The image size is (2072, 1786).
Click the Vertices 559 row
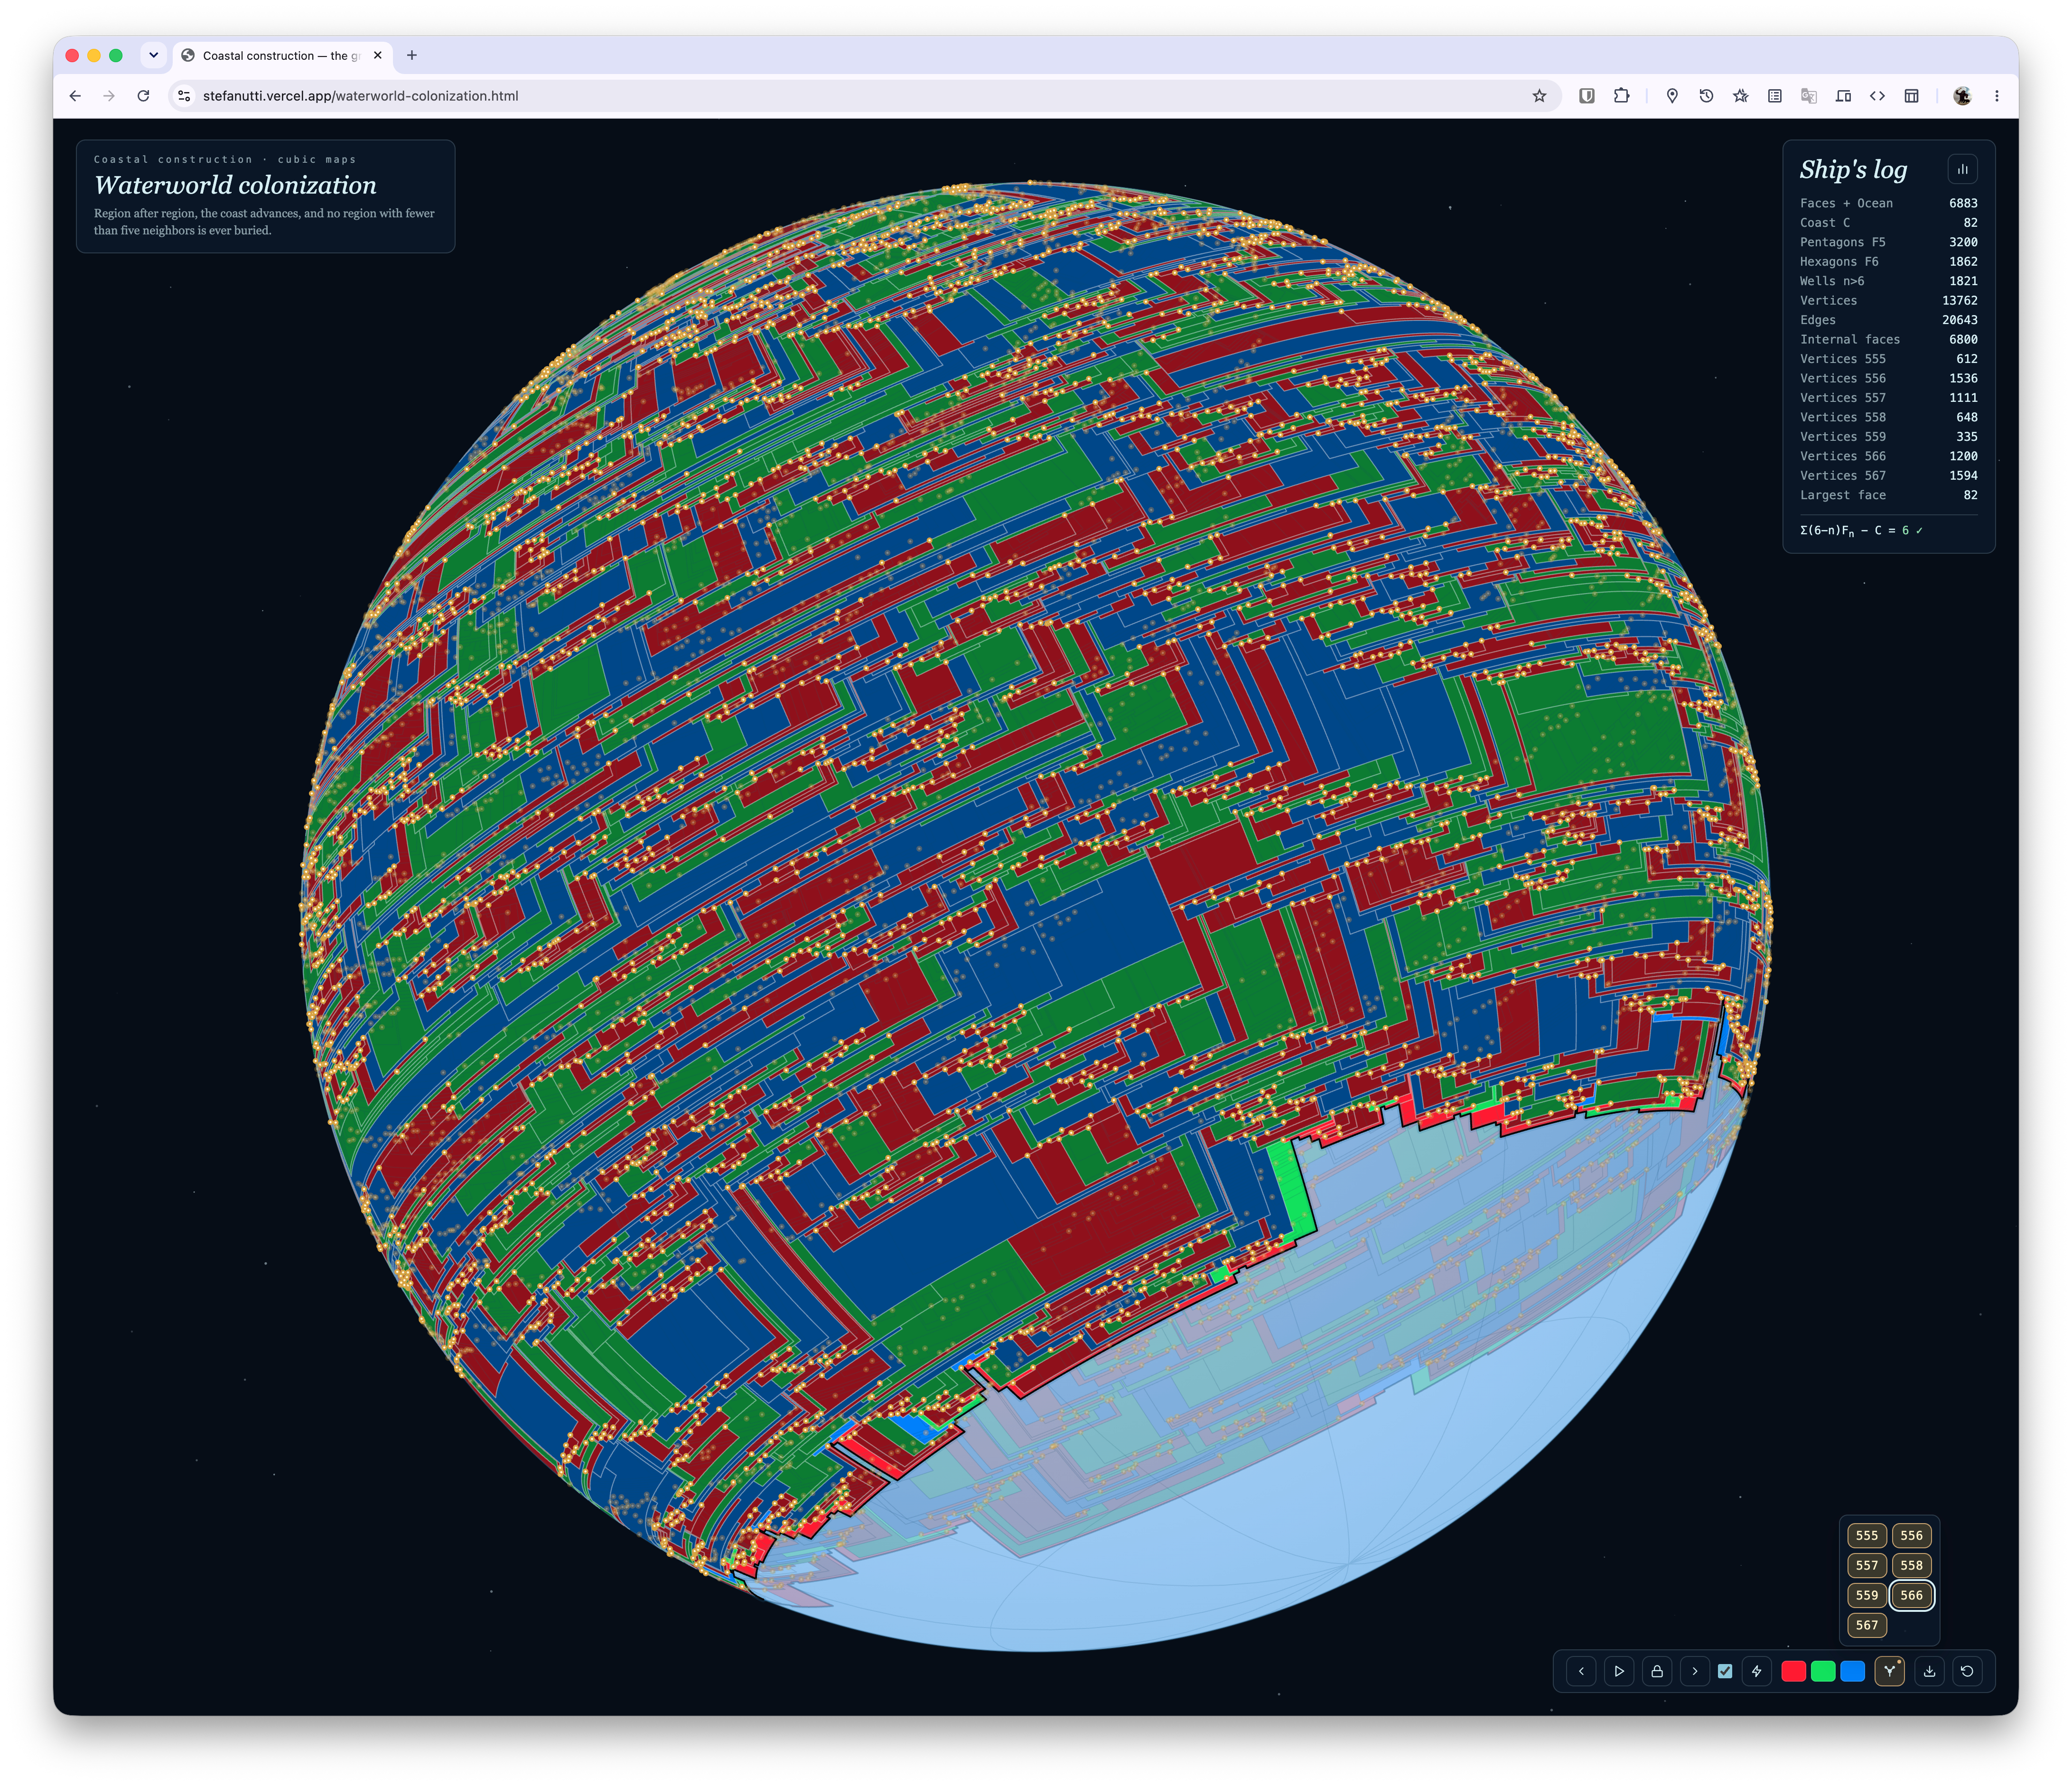tap(1888, 437)
